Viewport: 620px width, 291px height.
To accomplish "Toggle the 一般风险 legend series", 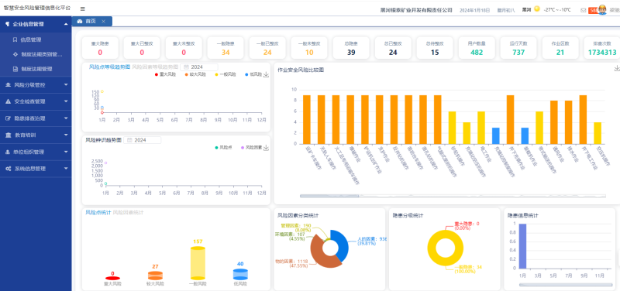I will click(226, 74).
